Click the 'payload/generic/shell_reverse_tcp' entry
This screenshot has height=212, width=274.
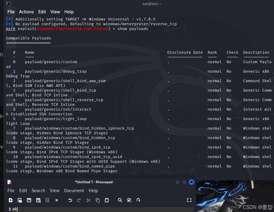[x=64, y=100]
